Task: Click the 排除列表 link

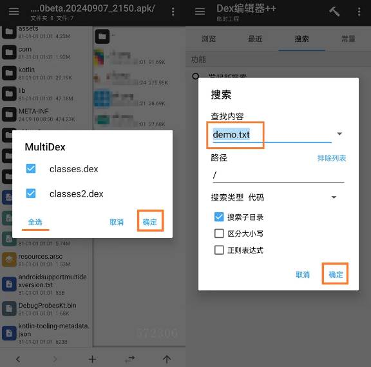Action: pyautogui.click(x=332, y=158)
